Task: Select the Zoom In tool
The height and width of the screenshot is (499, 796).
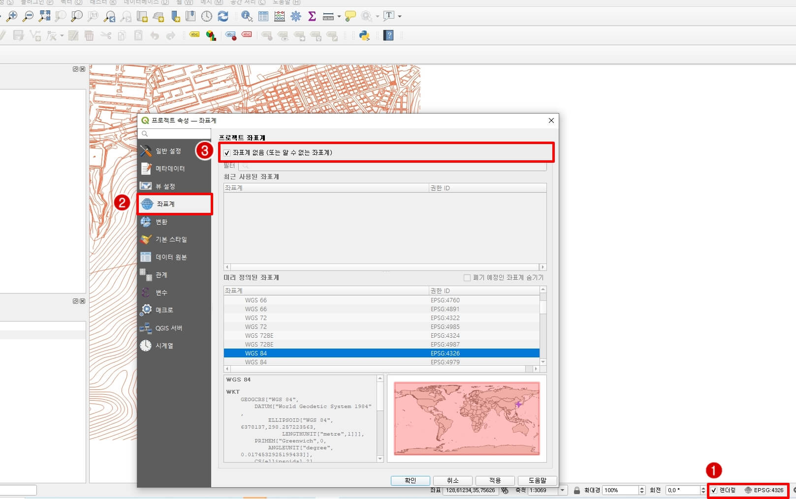Action: pyautogui.click(x=12, y=16)
